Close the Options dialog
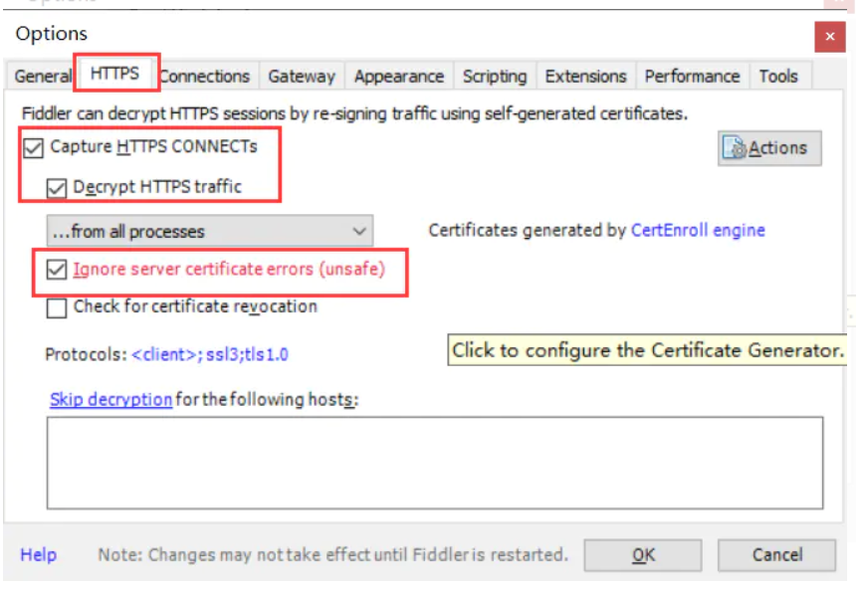Viewport: 863px width, 591px height. (830, 37)
